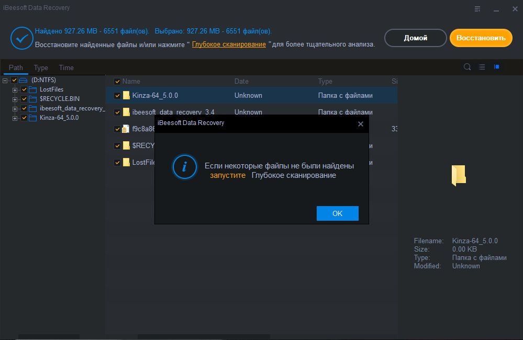The image size is (523, 340).
Task: Switch to the Time tab
Action: [x=66, y=67]
